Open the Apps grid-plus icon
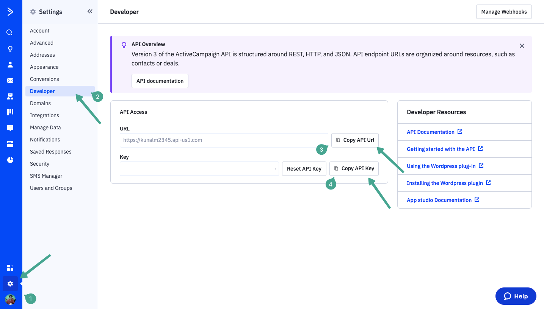 (10, 268)
